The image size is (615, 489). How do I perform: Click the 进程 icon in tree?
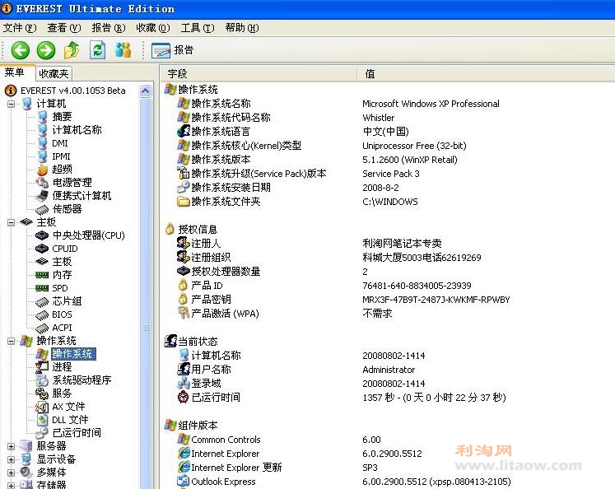tap(42, 367)
